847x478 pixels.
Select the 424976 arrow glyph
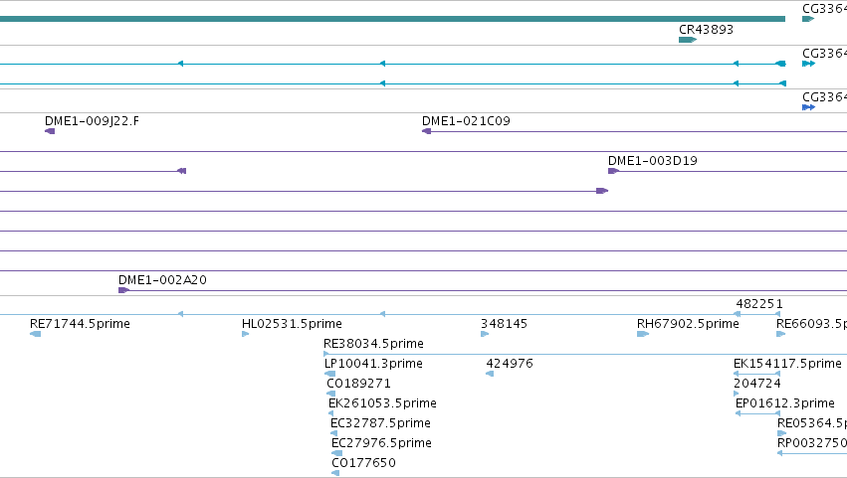[x=490, y=374]
